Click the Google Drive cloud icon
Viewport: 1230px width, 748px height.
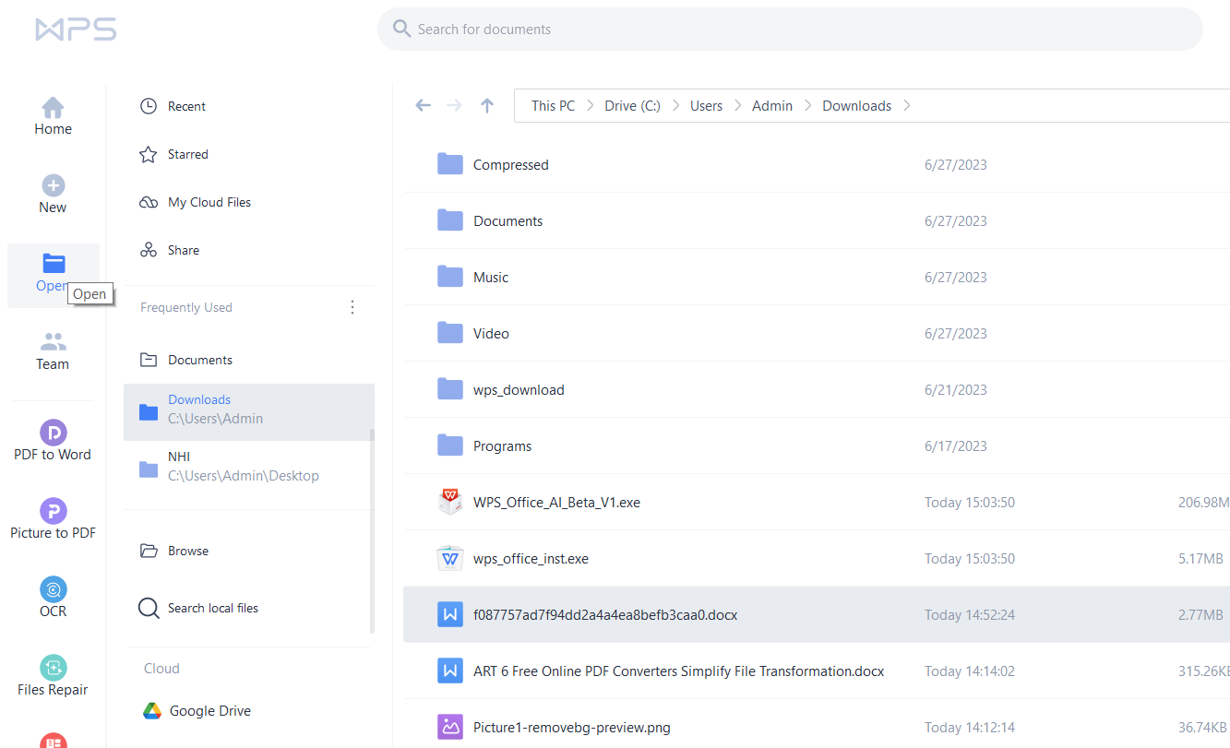click(x=152, y=711)
